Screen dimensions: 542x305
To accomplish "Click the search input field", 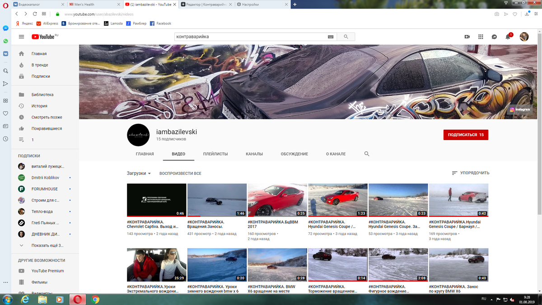I will tap(251, 37).
